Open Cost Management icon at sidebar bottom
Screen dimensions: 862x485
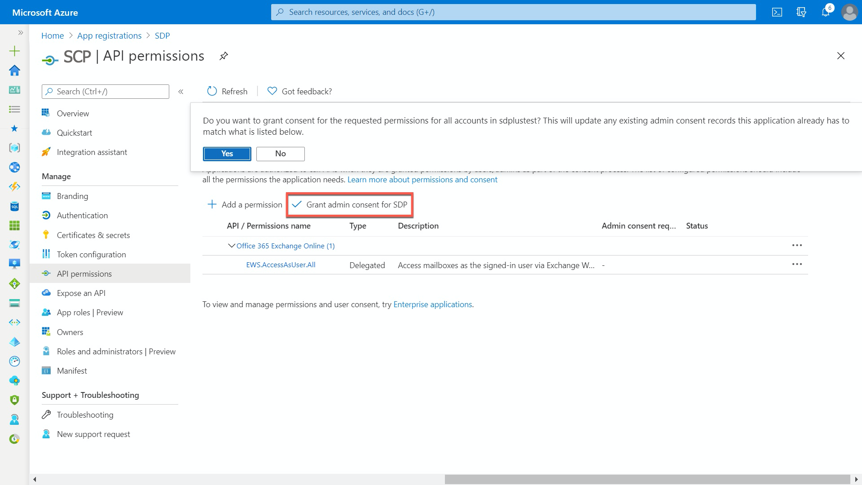[x=14, y=439]
